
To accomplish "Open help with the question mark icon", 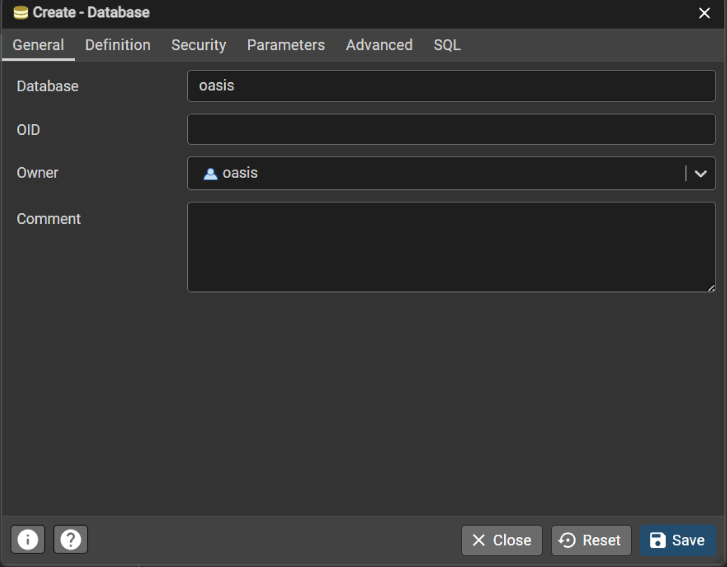I will point(71,539).
